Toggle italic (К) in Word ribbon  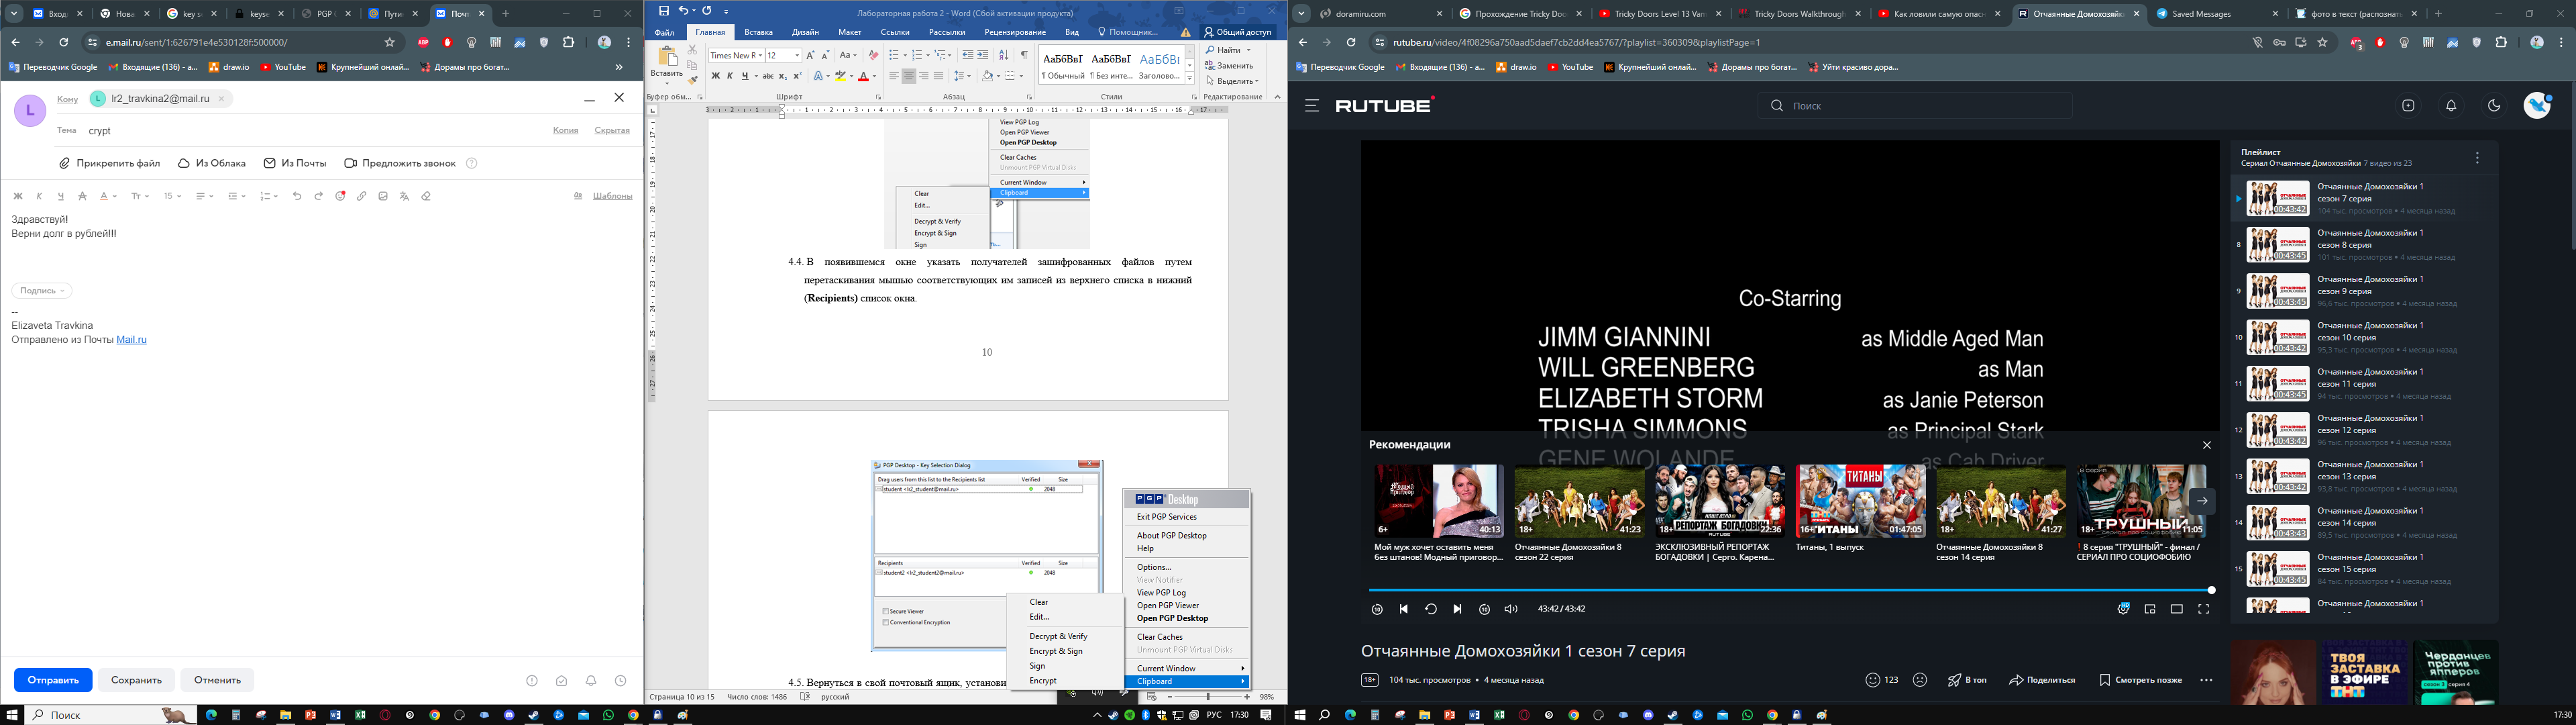730,76
